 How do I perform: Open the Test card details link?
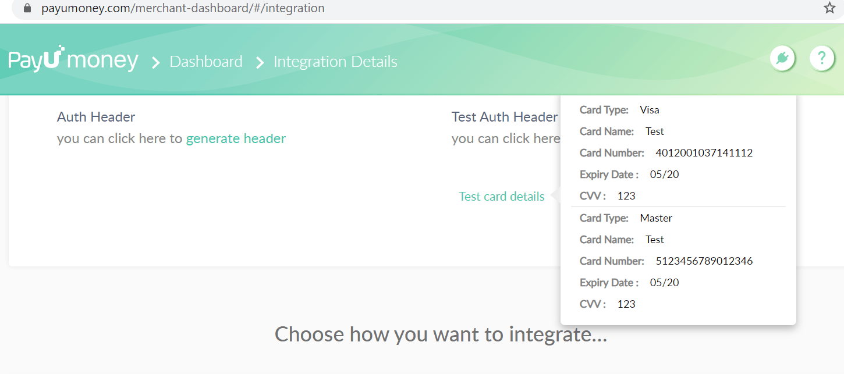[502, 197]
